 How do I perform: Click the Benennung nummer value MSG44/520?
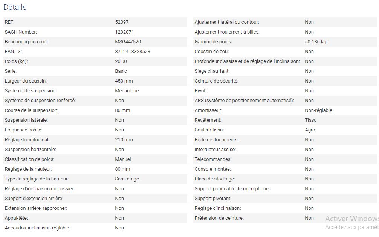coord(128,42)
